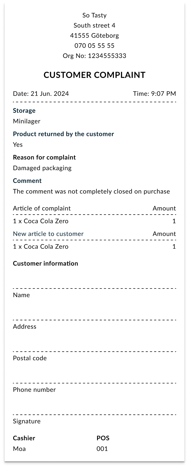Click the Product returned by the customer label

(63, 134)
